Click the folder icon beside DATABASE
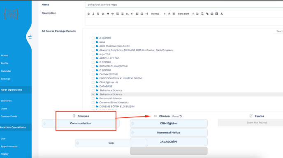Image resolution: width=283 pixels, height=158 pixels. [x=97, y=86]
